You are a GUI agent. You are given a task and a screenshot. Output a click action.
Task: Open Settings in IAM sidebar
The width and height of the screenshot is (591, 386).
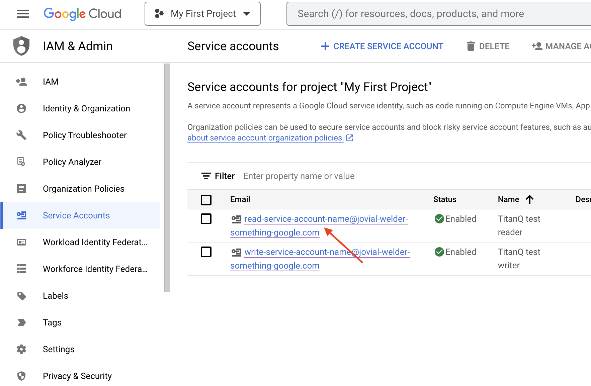click(x=59, y=349)
